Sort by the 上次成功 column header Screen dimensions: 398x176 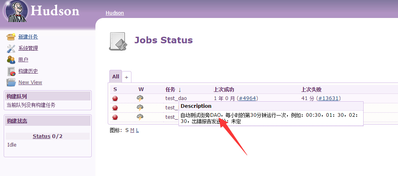[x=224, y=90]
